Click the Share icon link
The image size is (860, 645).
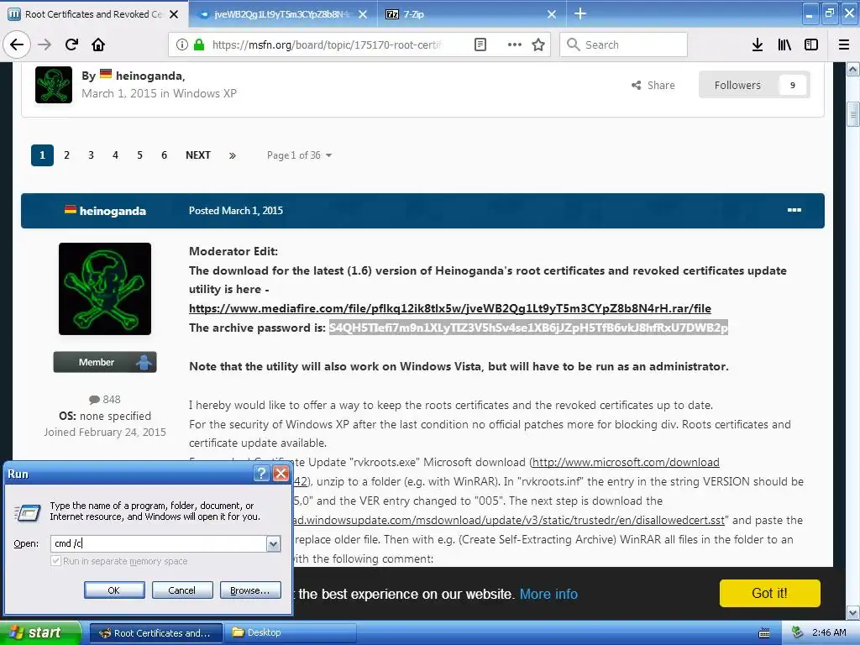[653, 85]
